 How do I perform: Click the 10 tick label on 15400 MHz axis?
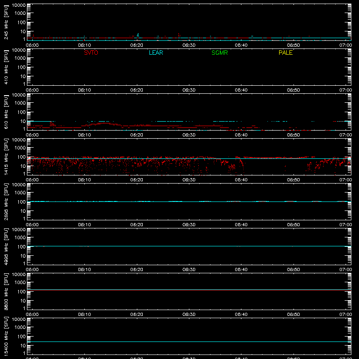[23, 346]
